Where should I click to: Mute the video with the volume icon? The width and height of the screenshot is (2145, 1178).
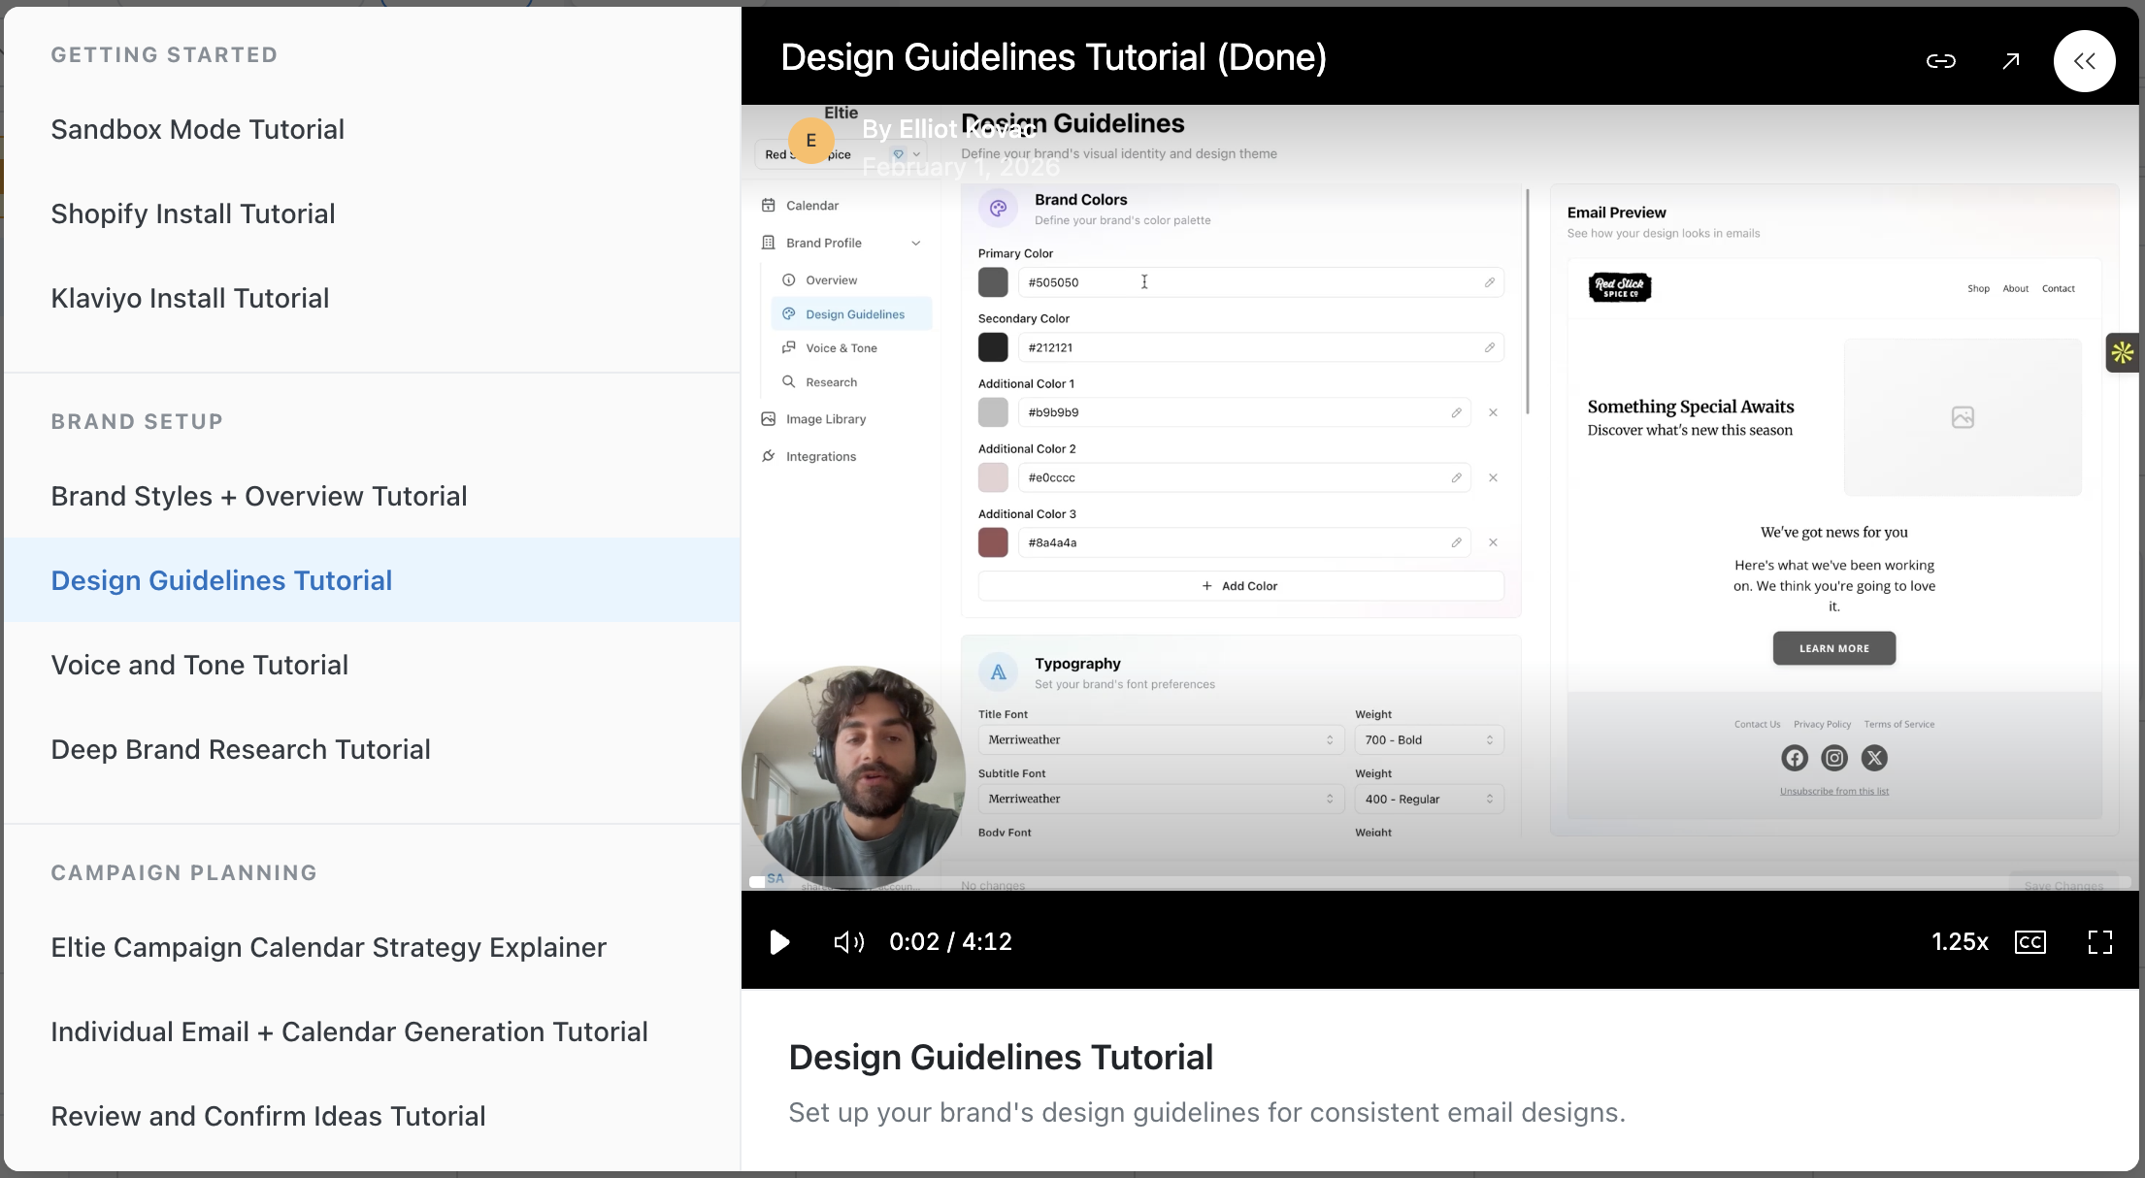tap(848, 942)
